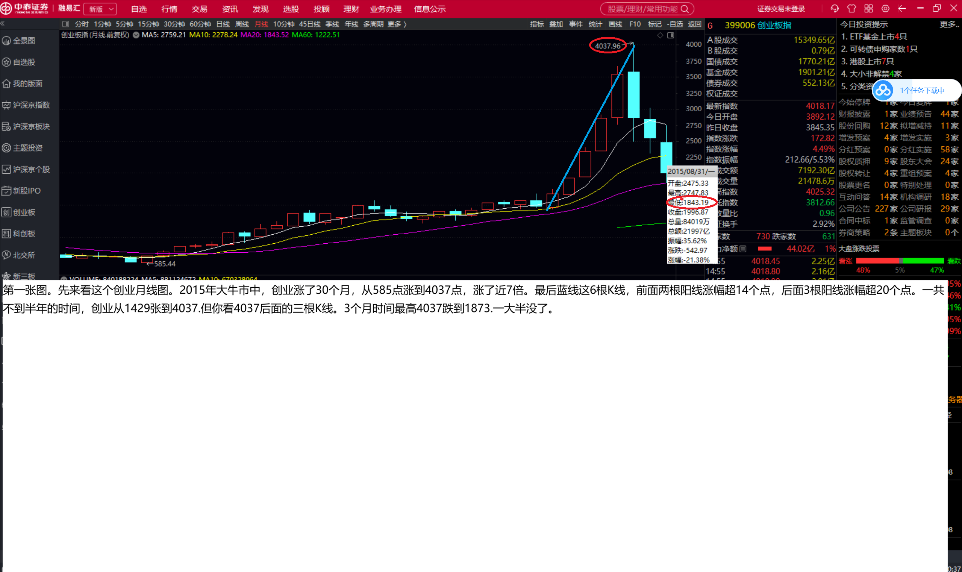This screenshot has width=962, height=572.
Task: Click 更多.. in 今日投资提示 panel
Action: (x=949, y=24)
